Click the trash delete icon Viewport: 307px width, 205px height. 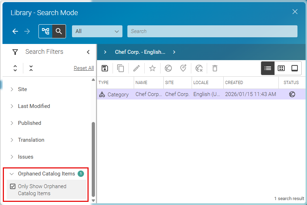tap(215, 68)
